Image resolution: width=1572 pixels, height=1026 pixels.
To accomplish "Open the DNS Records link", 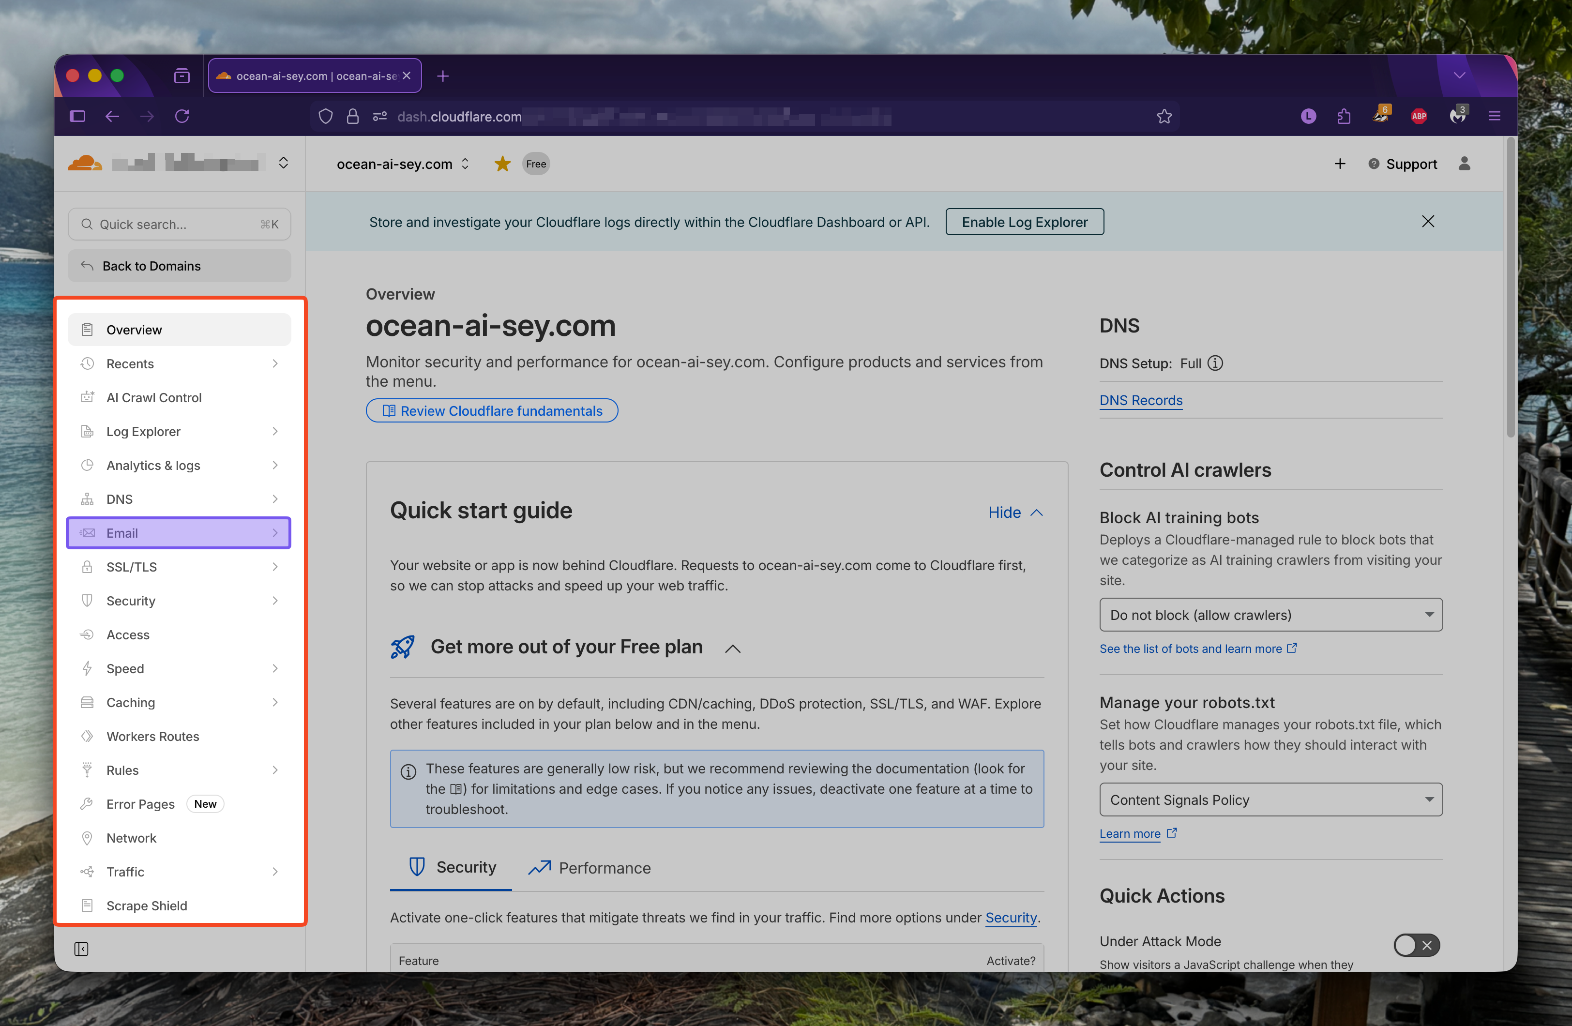I will [x=1141, y=400].
